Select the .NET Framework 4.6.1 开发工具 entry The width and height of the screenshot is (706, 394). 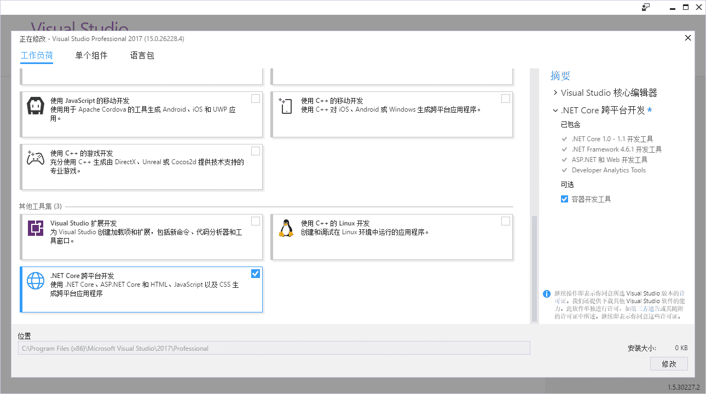(617, 149)
